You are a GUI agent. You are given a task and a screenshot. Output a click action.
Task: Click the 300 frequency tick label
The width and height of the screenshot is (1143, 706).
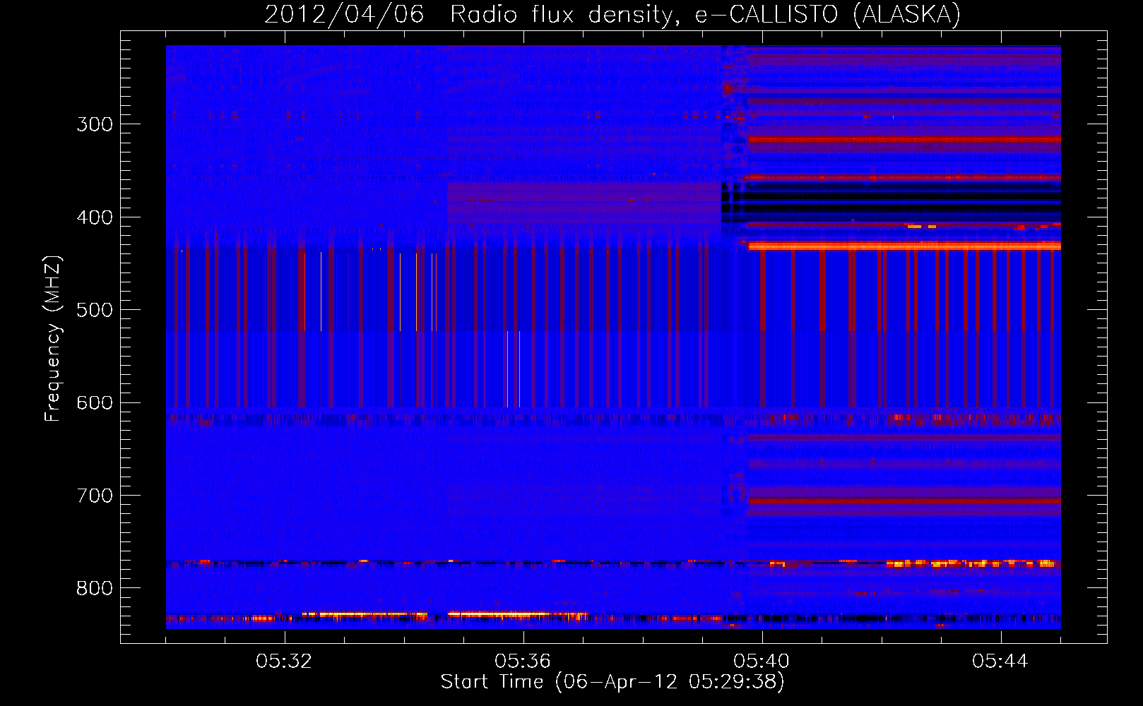click(95, 124)
